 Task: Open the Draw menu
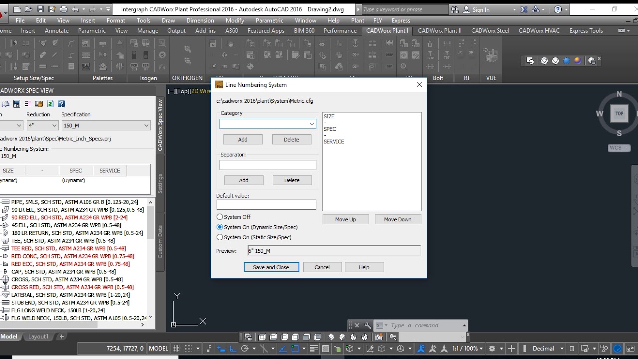[168, 20]
